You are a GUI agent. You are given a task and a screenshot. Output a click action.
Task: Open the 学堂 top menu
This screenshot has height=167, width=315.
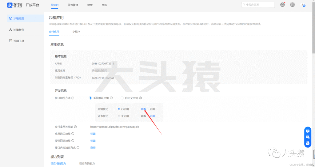[90, 5]
